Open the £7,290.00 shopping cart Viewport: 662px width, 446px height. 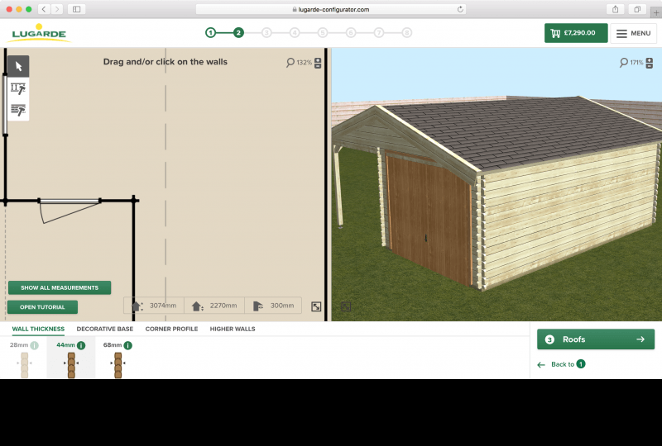[x=576, y=33]
